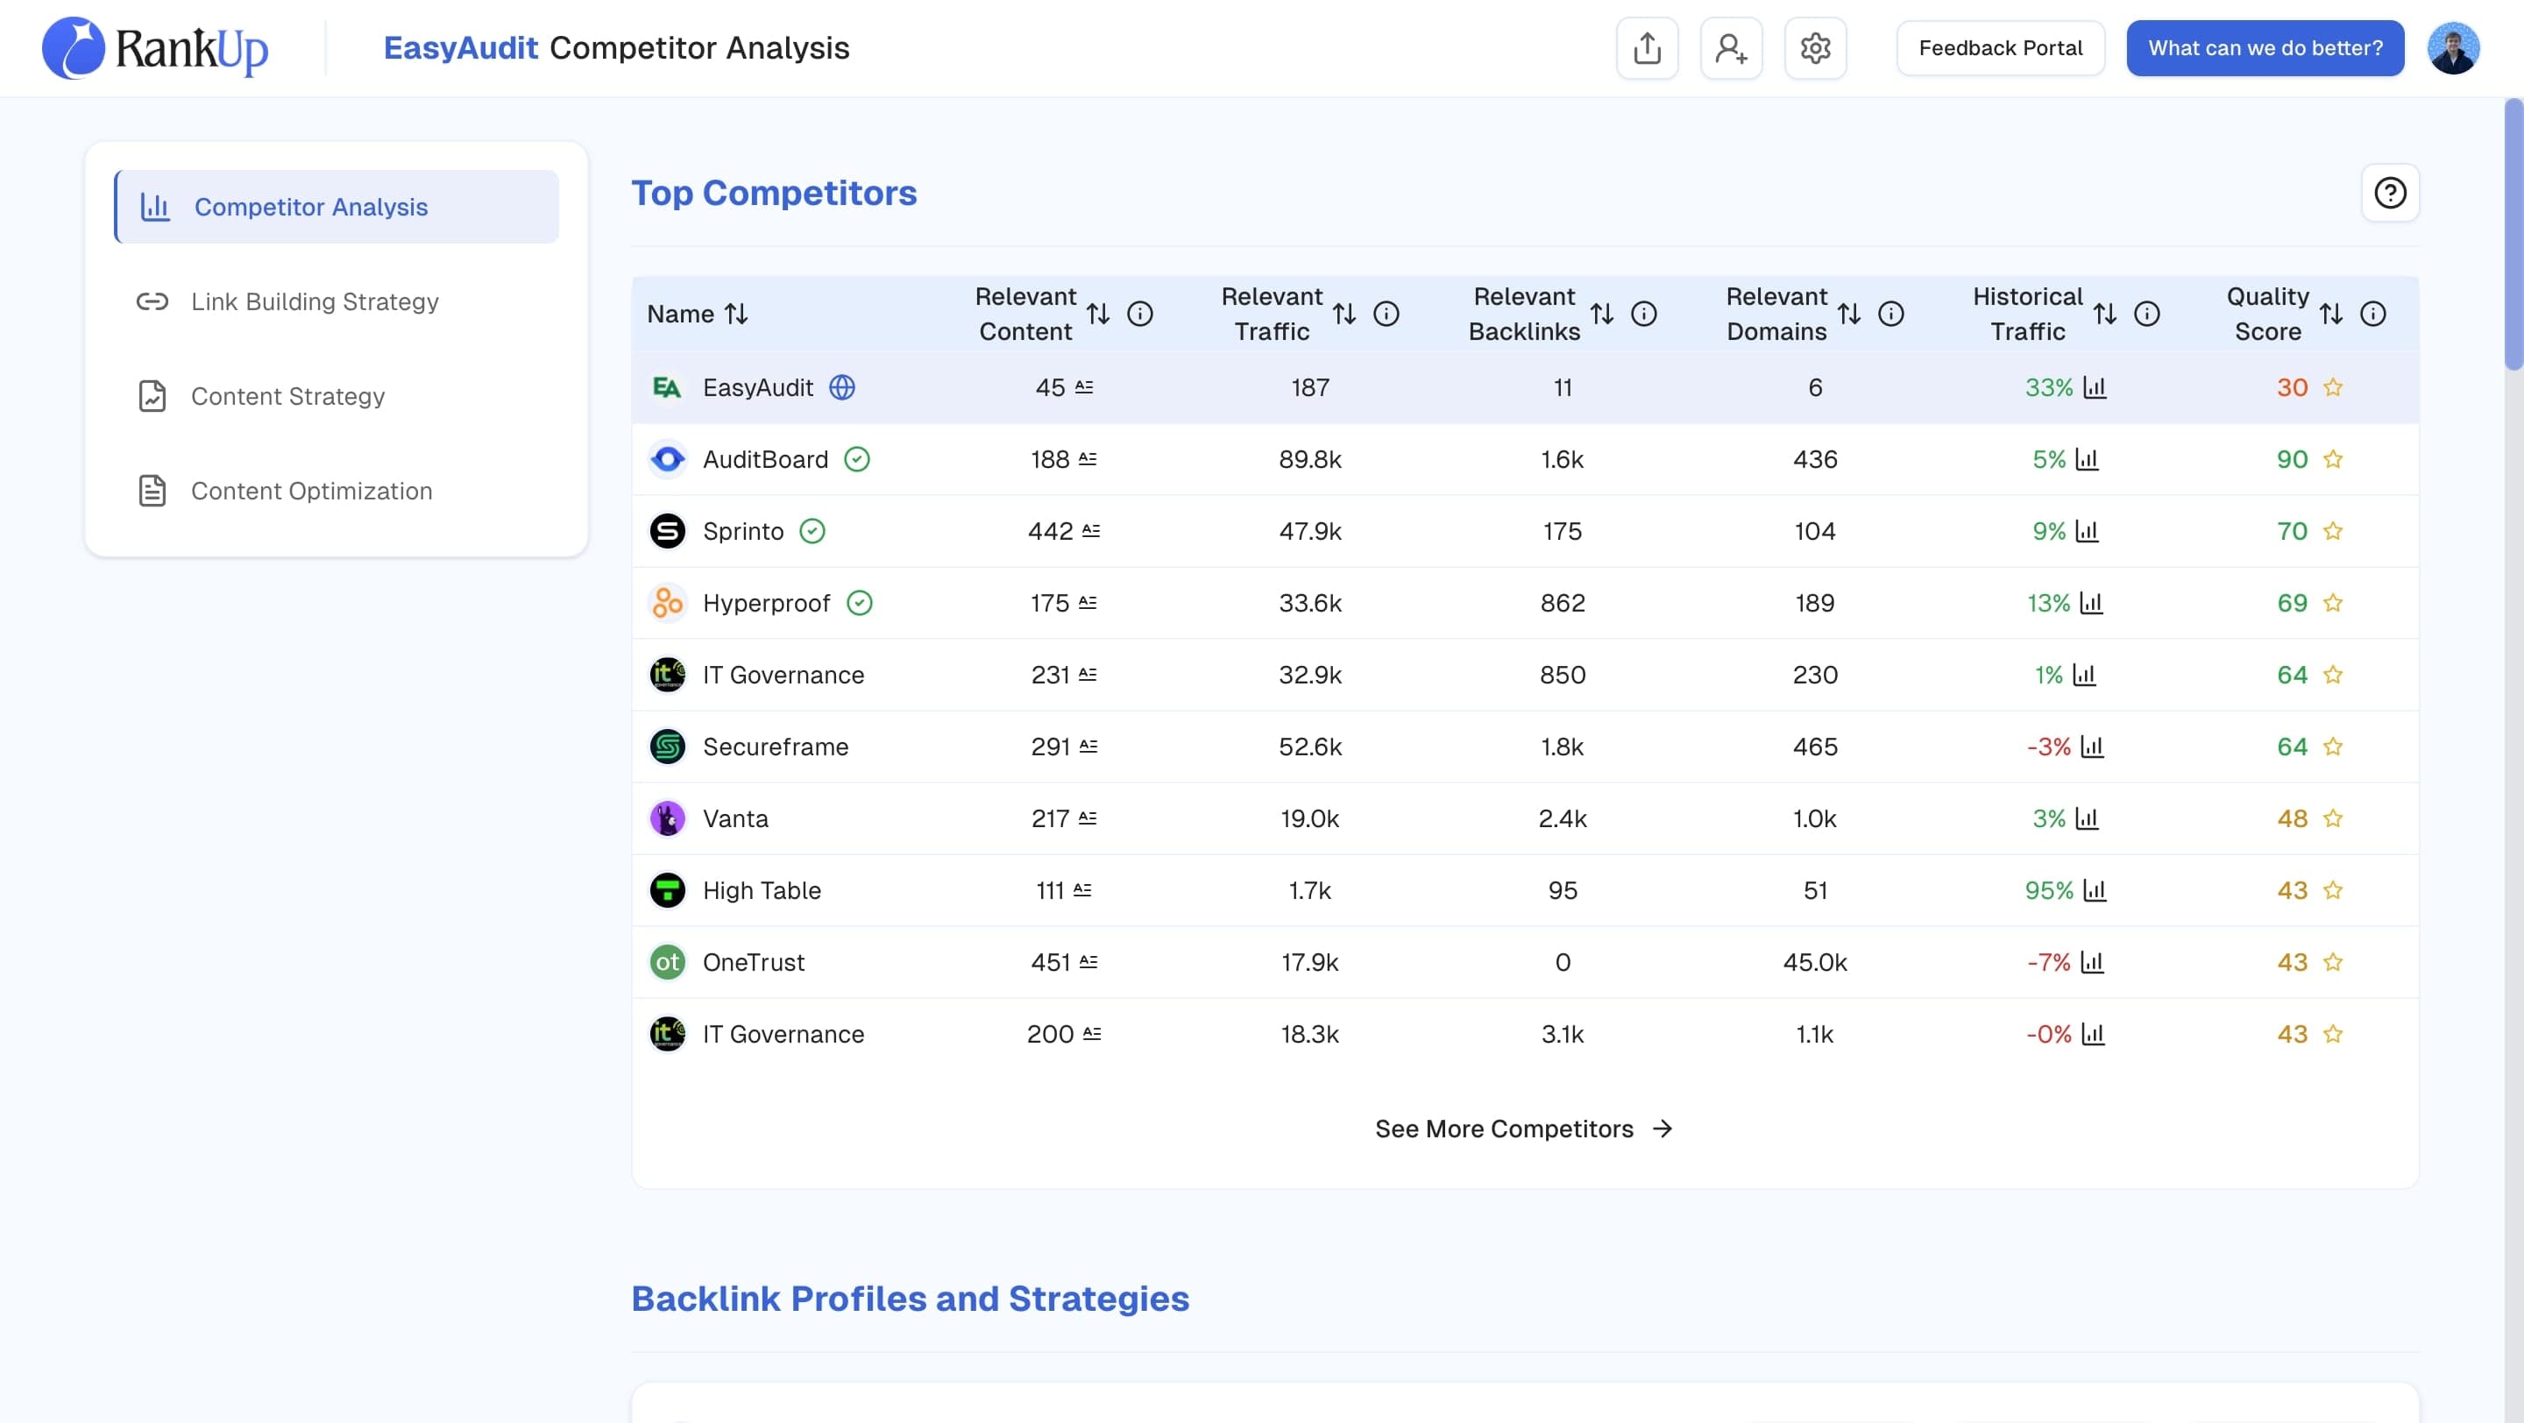Click Hyperproof verified check icon
Image resolution: width=2524 pixels, height=1423 pixels.
tap(859, 603)
